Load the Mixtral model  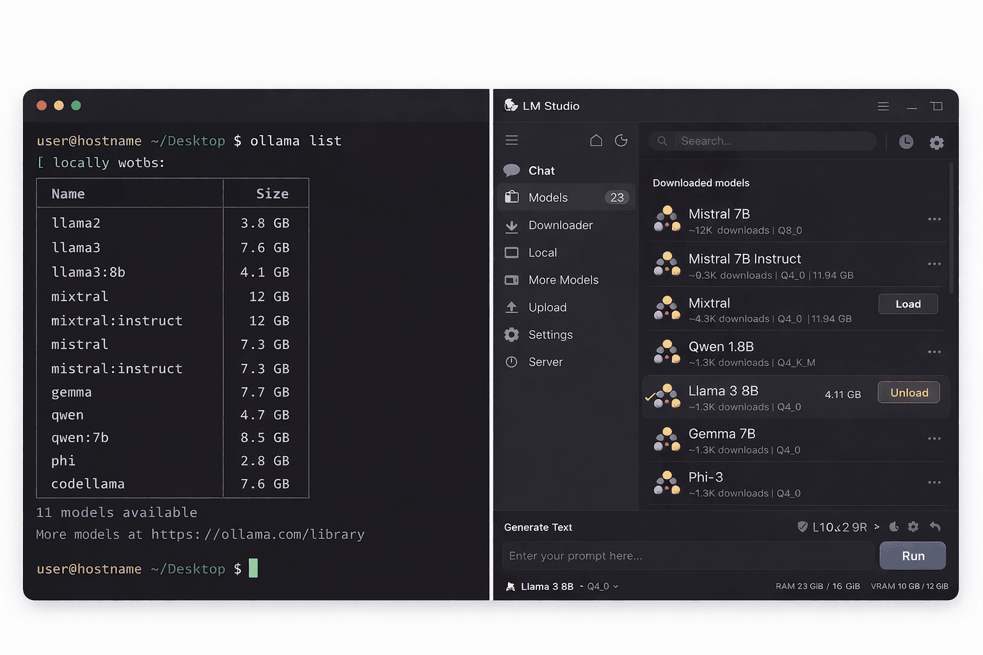click(907, 304)
